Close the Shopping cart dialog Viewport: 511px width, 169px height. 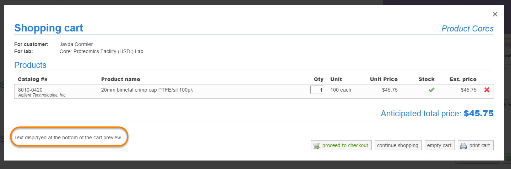(495, 14)
